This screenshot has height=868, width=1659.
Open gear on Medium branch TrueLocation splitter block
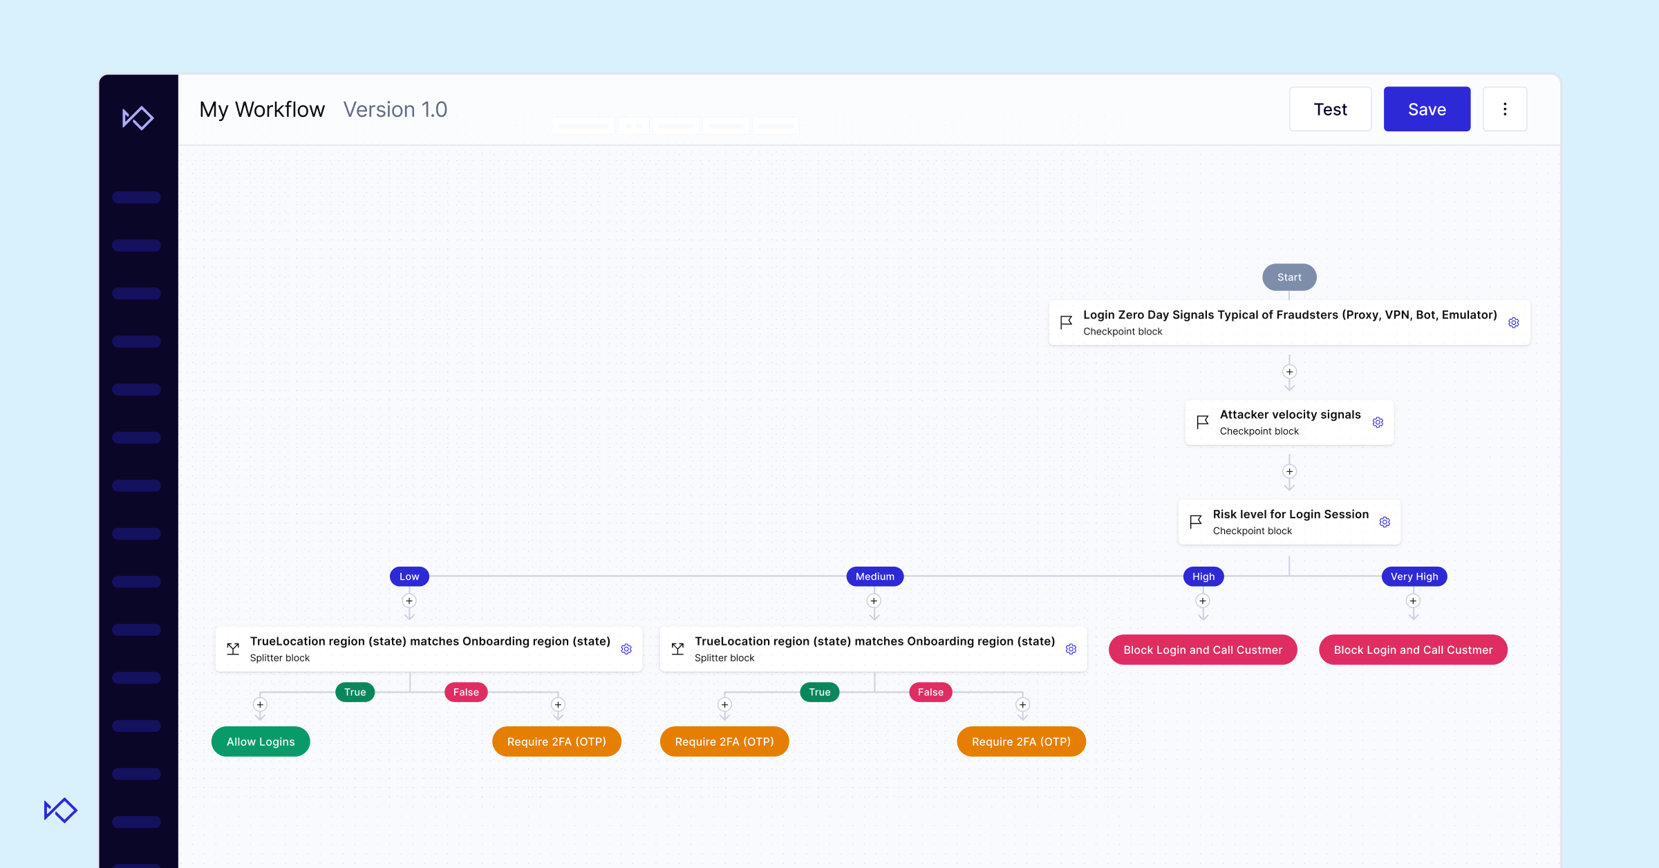tap(1071, 649)
